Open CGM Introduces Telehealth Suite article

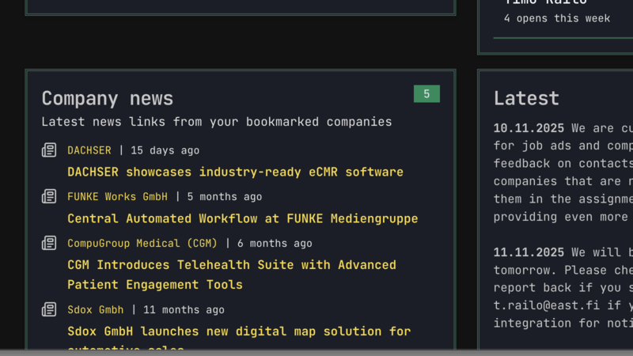pos(232,275)
